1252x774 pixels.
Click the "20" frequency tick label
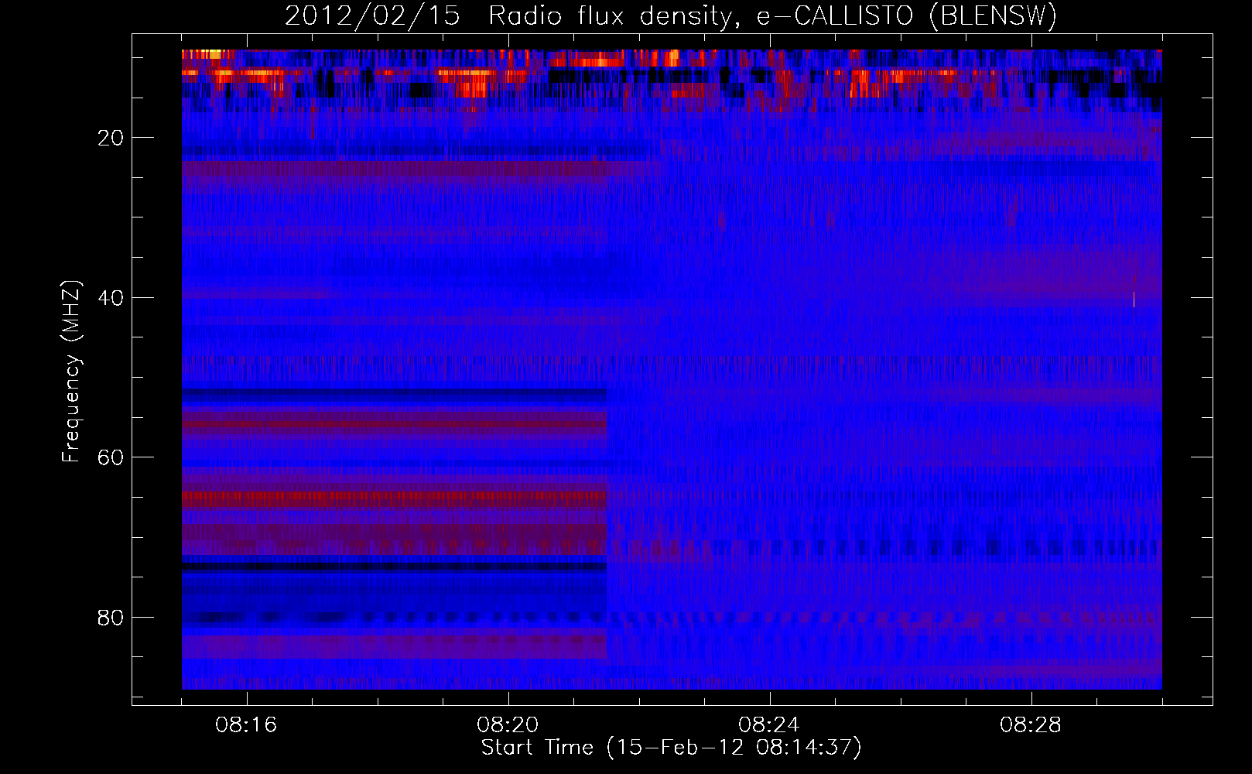click(x=111, y=138)
